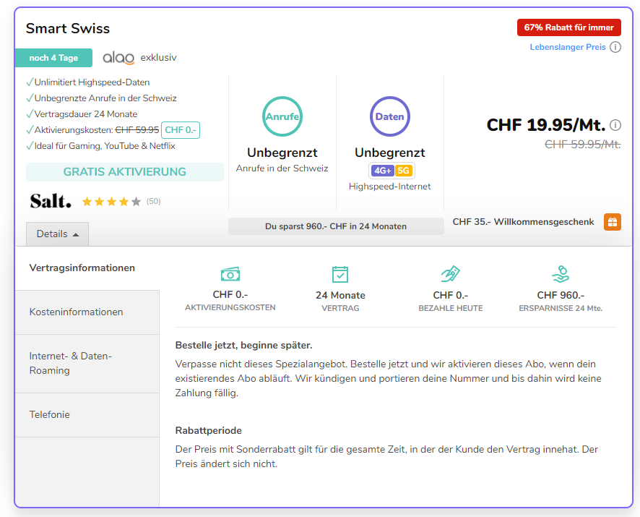Viewport: 640px width, 517px height.
Task: Click the 67% Rabatt für immer badge
Action: coord(568,27)
